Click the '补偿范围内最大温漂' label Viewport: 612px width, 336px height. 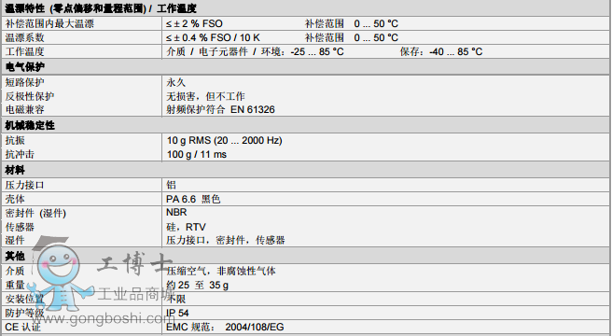(49, 24)
